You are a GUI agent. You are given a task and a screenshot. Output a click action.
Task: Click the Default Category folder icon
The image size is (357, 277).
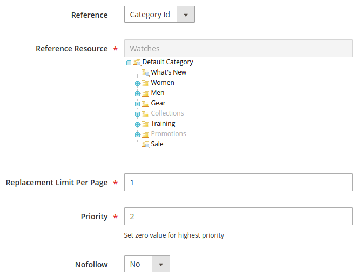click(137, 62)
